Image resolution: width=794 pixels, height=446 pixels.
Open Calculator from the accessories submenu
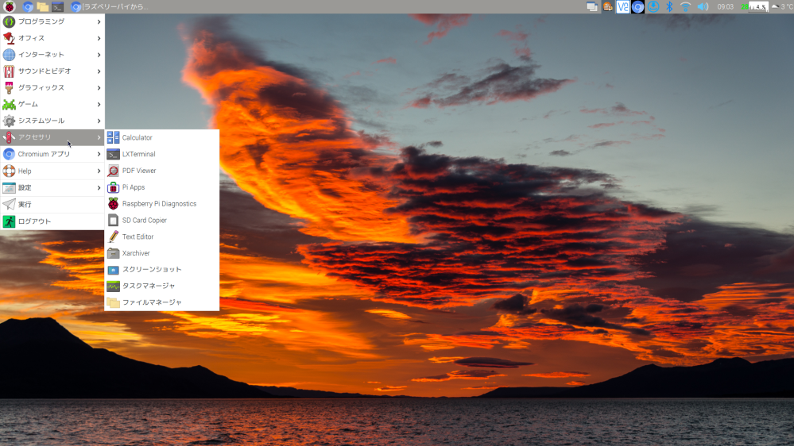(137, 138)
